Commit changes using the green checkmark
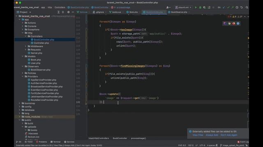The width and height of the screenshot is (263, 147). click(x=228, y=7)
